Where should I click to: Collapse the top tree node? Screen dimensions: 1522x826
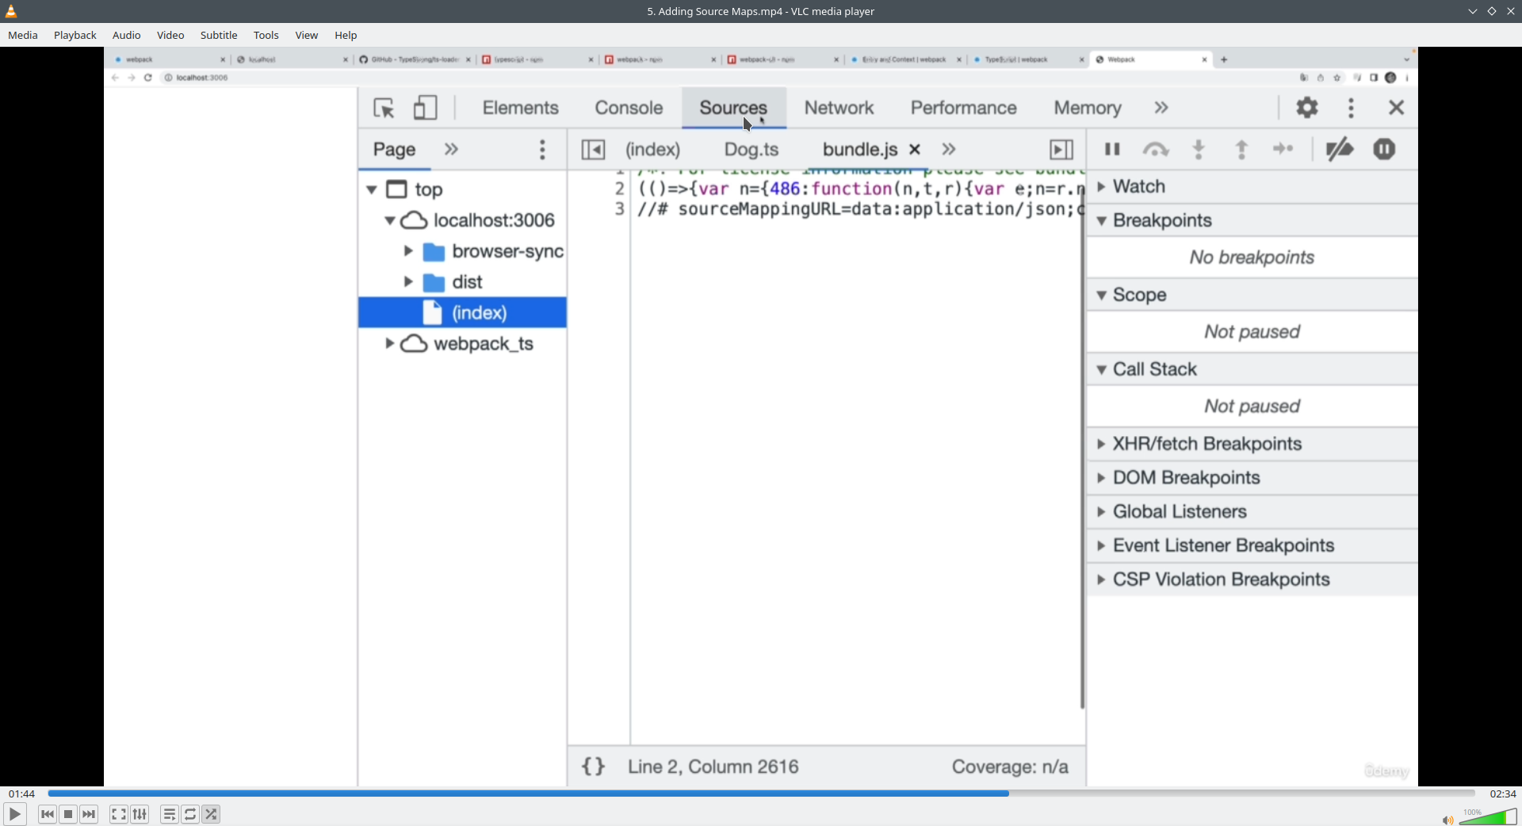point(371,189)
